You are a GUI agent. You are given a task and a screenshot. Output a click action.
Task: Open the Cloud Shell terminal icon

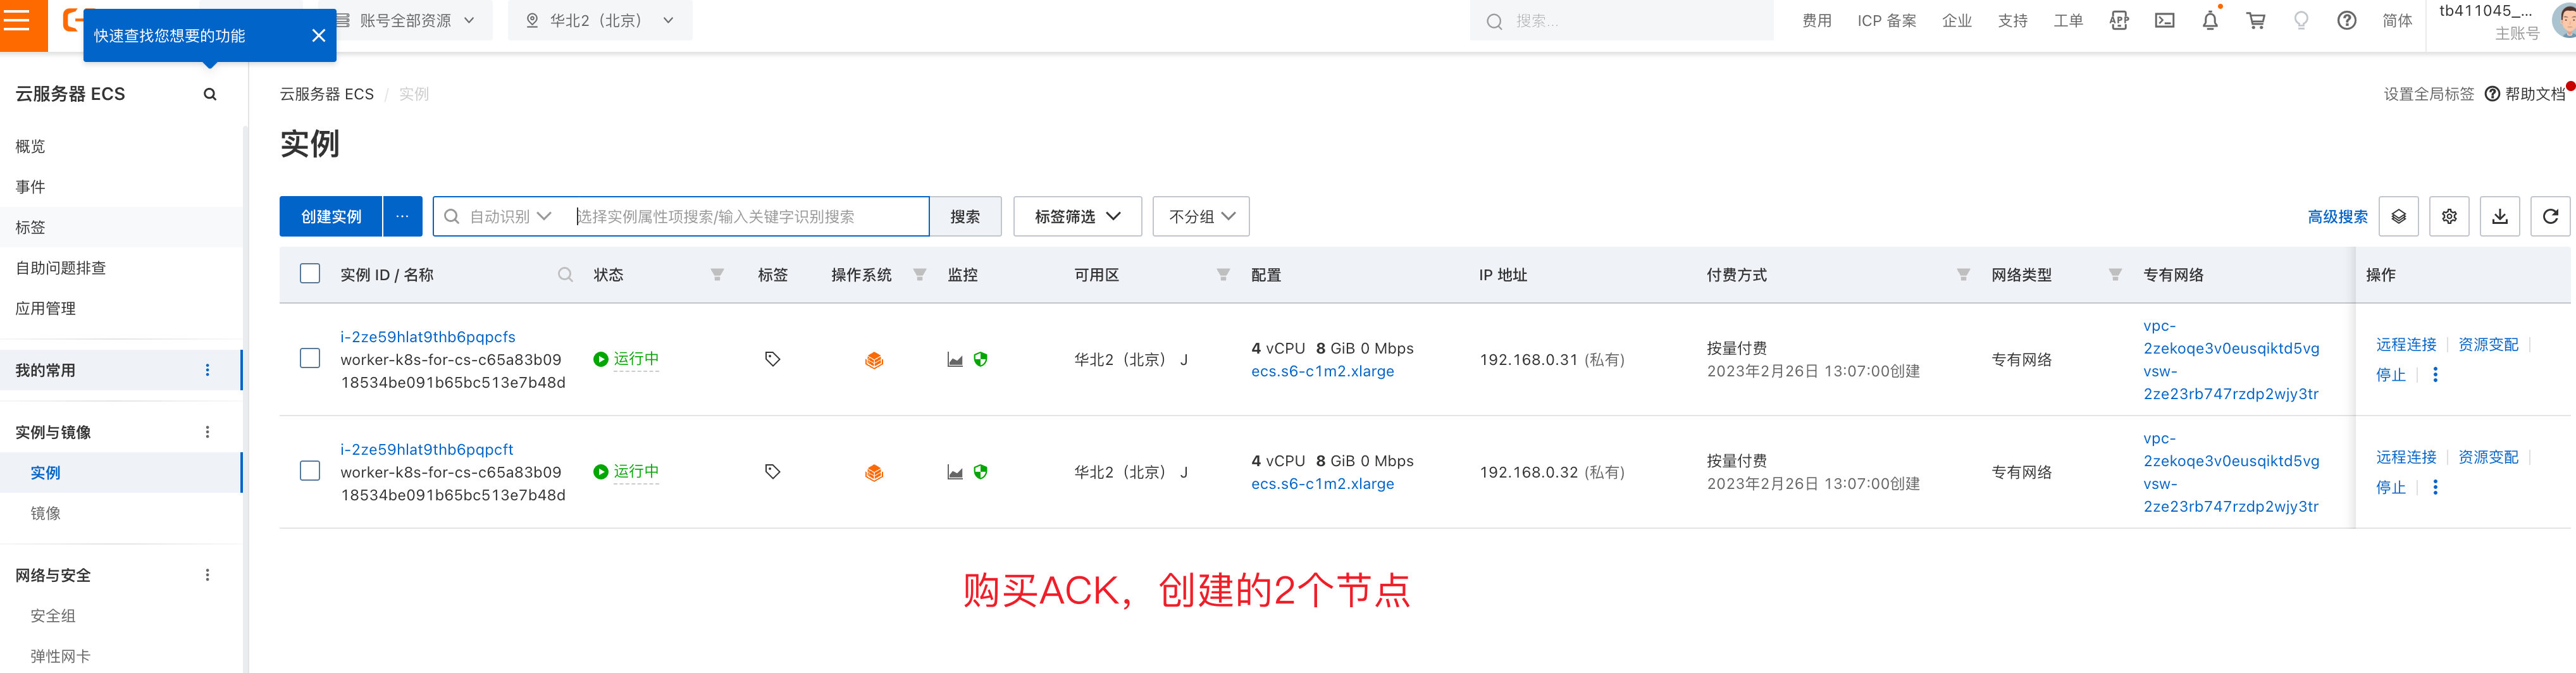[x=2164, y=21]
